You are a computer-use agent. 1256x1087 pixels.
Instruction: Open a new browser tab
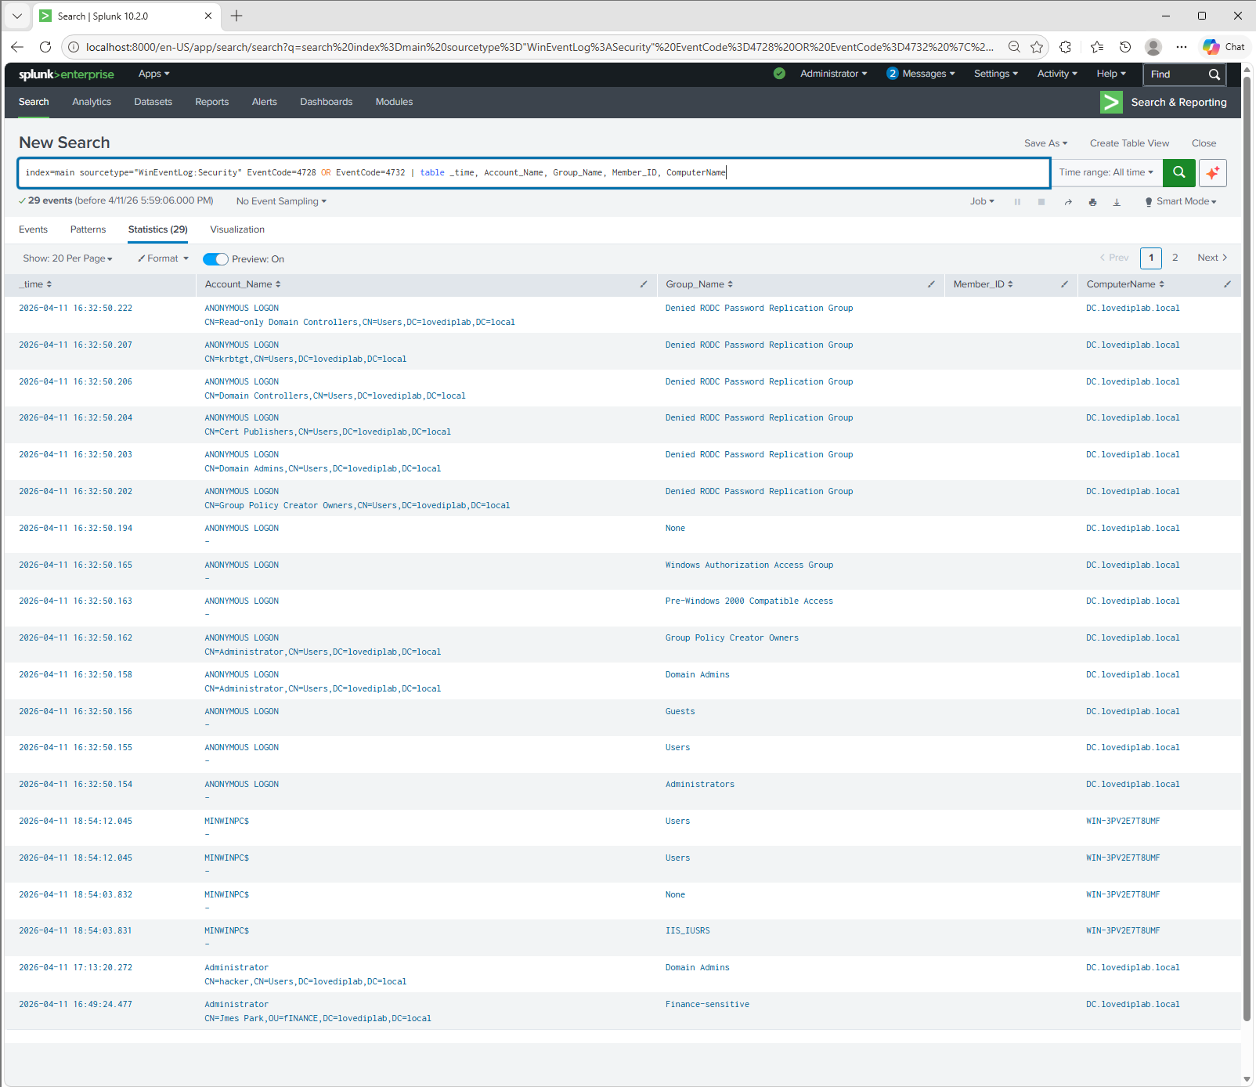[236, 16]
